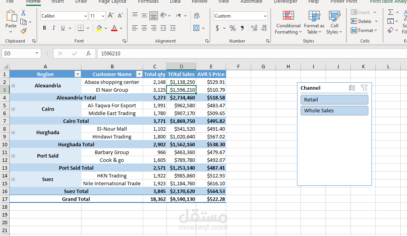Screen dimensions: 407x236
Task: Open the Orientation text angle icon
Action: pyautogui.click(x=163, y=16)
